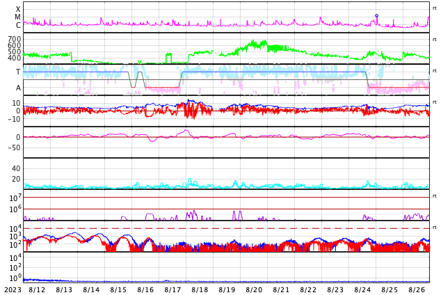Click the 8/19 date label
Screen dimensions: 441x295
(227, 289)
